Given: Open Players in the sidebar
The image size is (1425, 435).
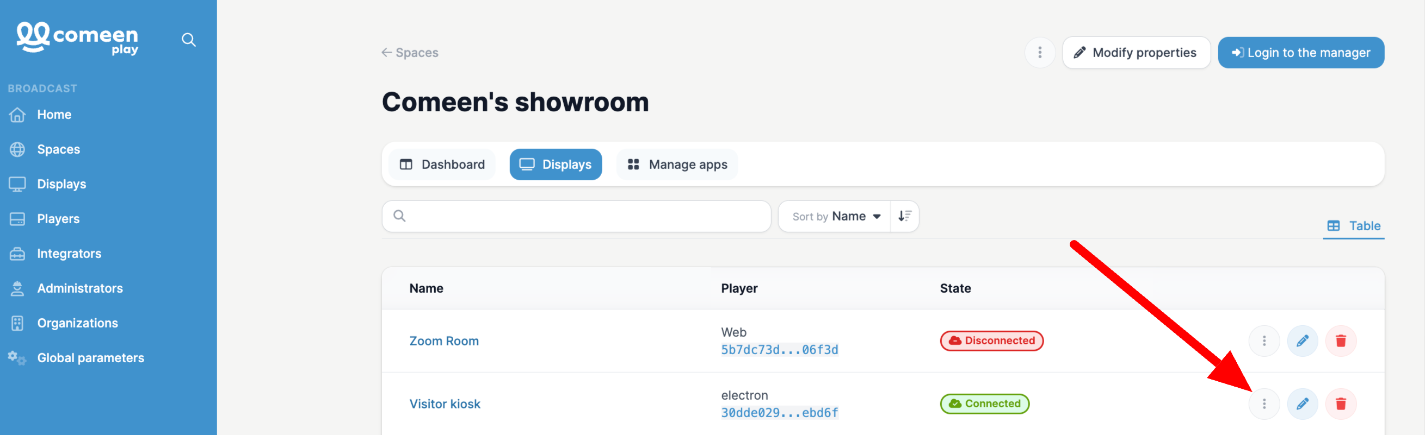Looking at the screenshot, I should tap(58, 219).
